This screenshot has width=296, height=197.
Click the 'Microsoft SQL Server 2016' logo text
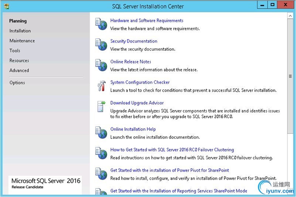click(x=46, y=181)
